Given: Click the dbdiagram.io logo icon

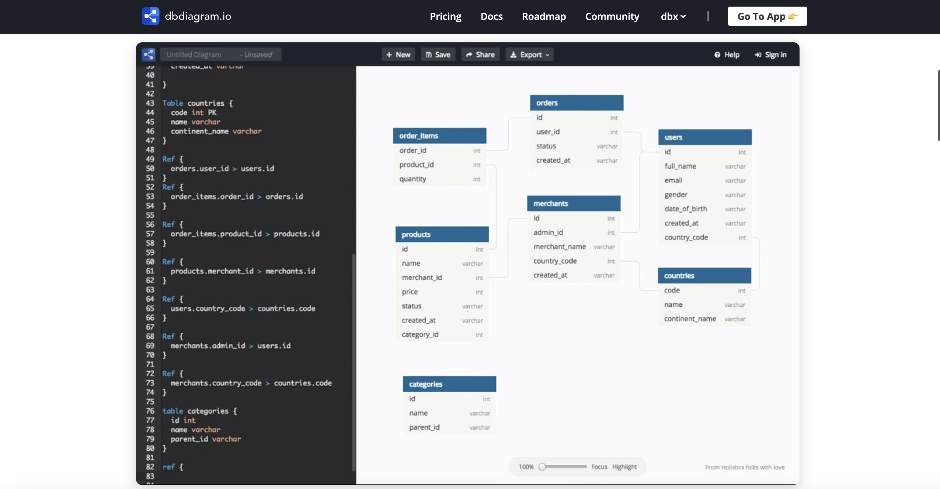Looking at the screenshot, I should [x=150, y=16].
